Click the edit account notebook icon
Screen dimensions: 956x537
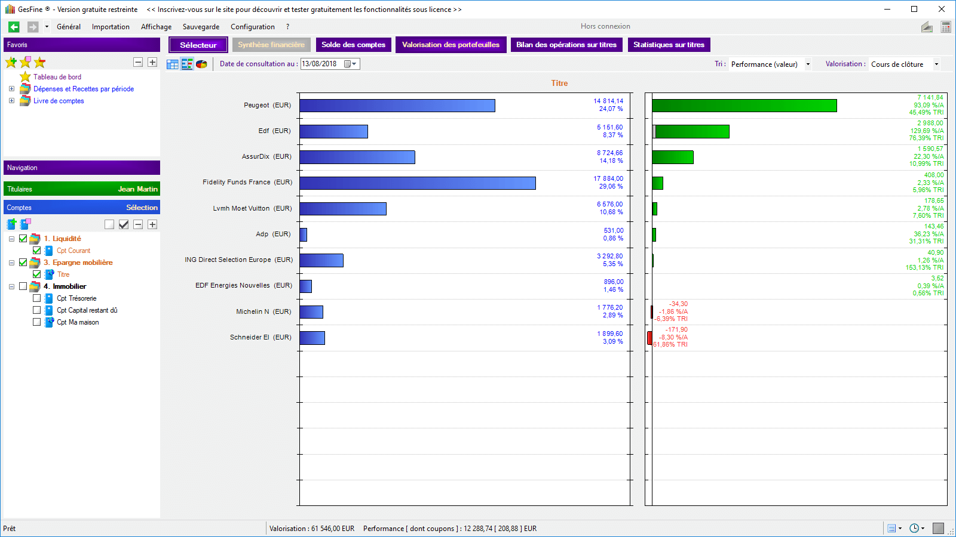tap(25, 224)
